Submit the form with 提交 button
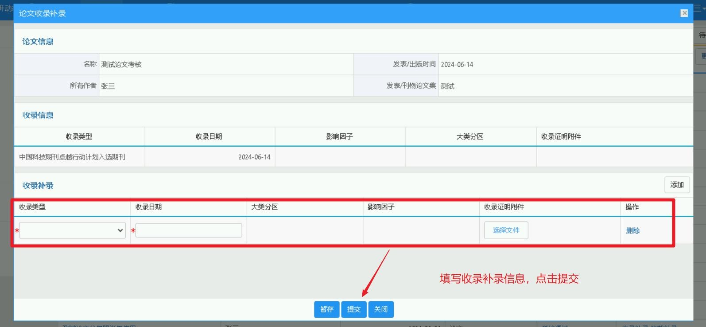 354,309
